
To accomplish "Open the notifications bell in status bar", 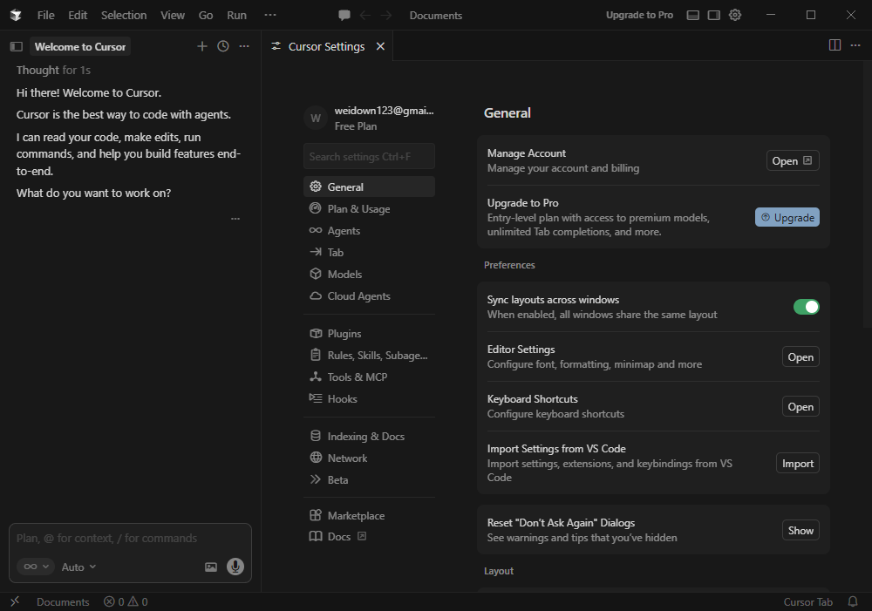I will 853,601.
